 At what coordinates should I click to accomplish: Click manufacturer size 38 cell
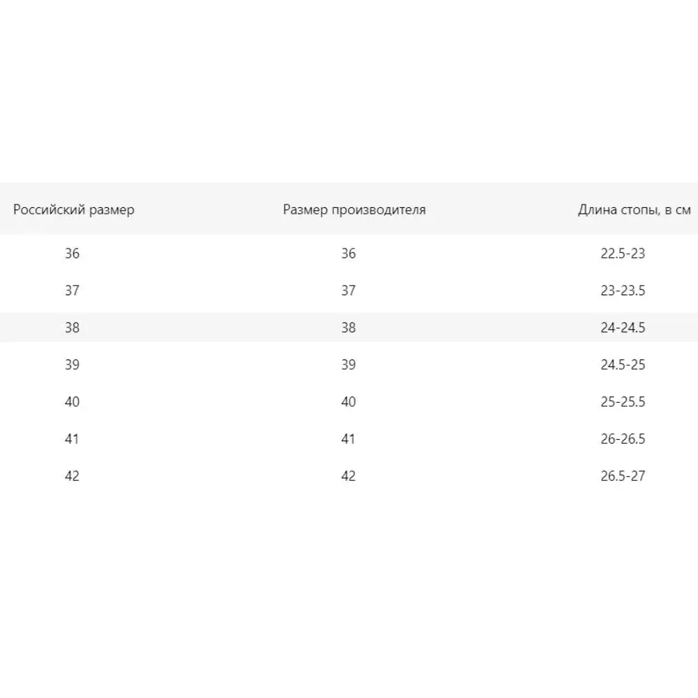click(x=348, y=327)
